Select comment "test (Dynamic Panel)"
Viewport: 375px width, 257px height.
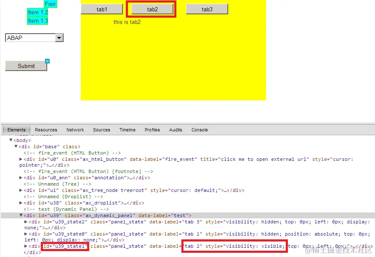tap(66, 209)
